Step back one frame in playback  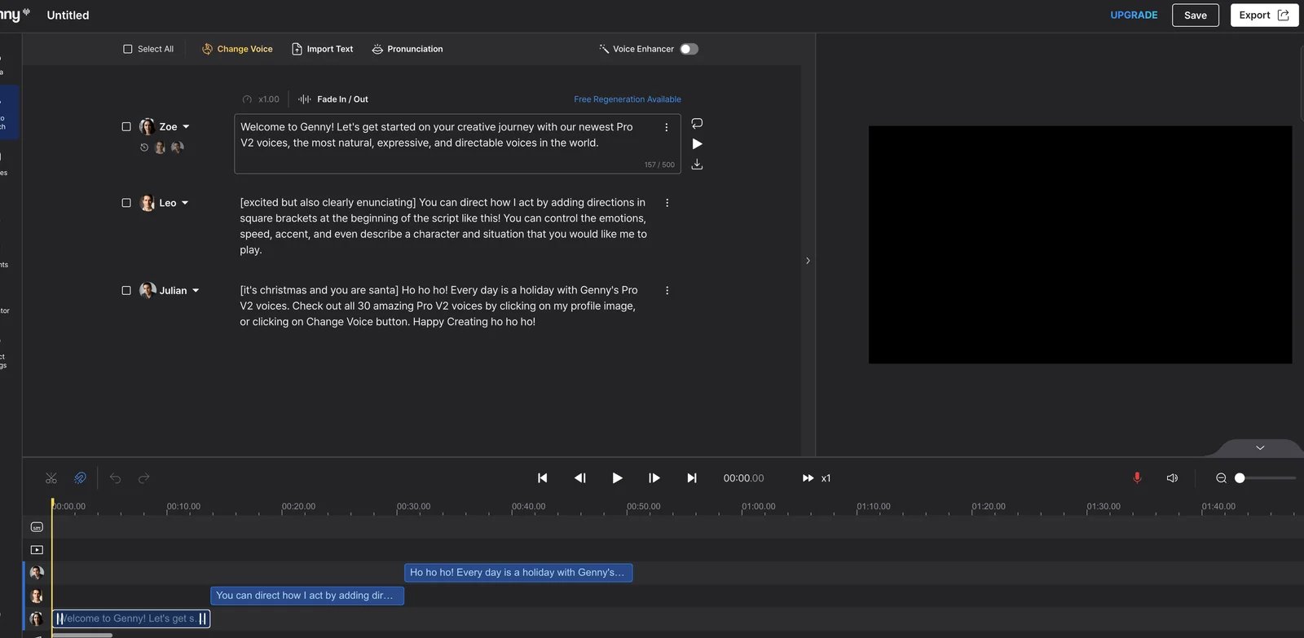[580, 478]
